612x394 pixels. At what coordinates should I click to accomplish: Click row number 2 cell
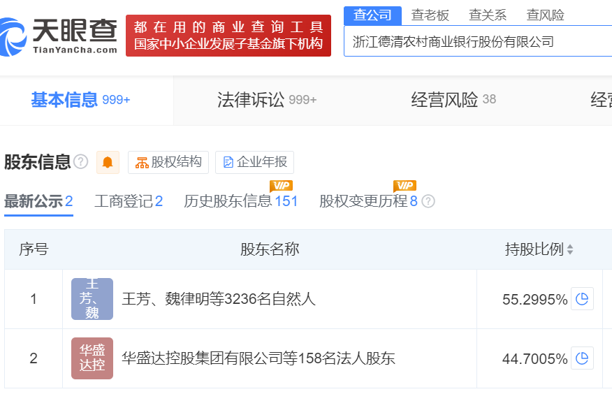[x=34, y=358]
